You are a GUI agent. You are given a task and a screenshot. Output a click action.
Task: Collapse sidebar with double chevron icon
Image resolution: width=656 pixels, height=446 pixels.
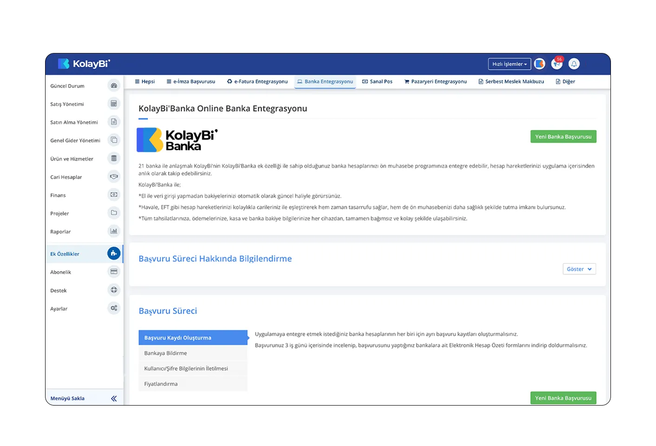pos(114,399)
